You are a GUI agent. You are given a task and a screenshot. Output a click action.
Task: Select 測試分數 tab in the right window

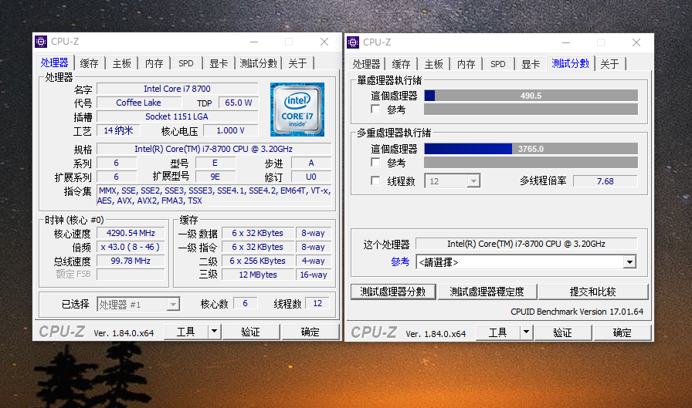pos(571,63)
